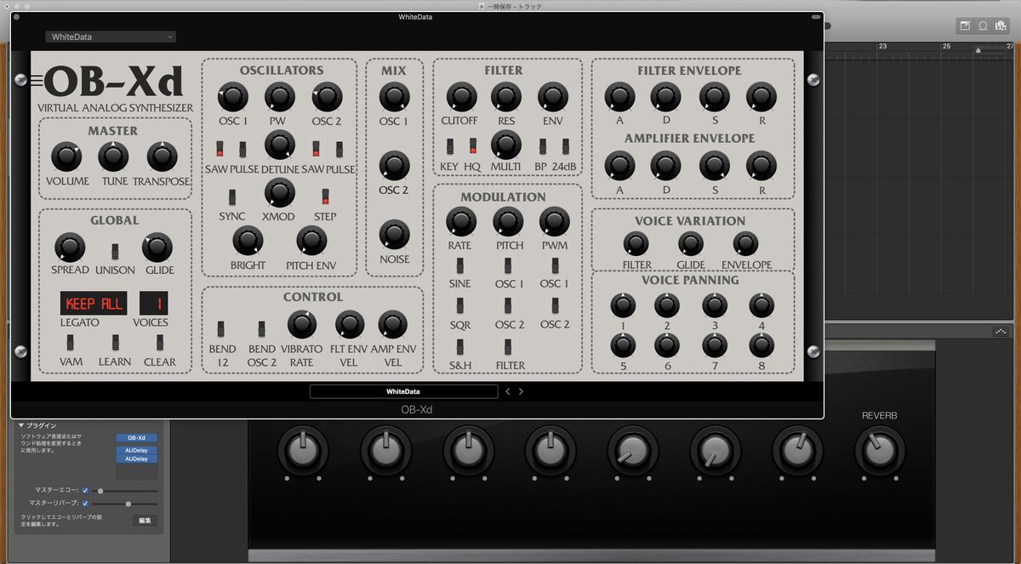Click the first AUDelay plugin slot
The width and height of the screenshot is (1021, 564).
(136, 449)
